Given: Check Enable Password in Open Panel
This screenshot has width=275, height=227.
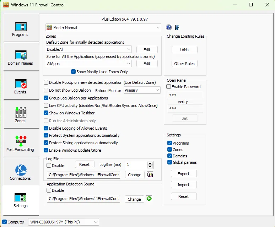Looking at the screenshot, I should [x=168, y=87].
